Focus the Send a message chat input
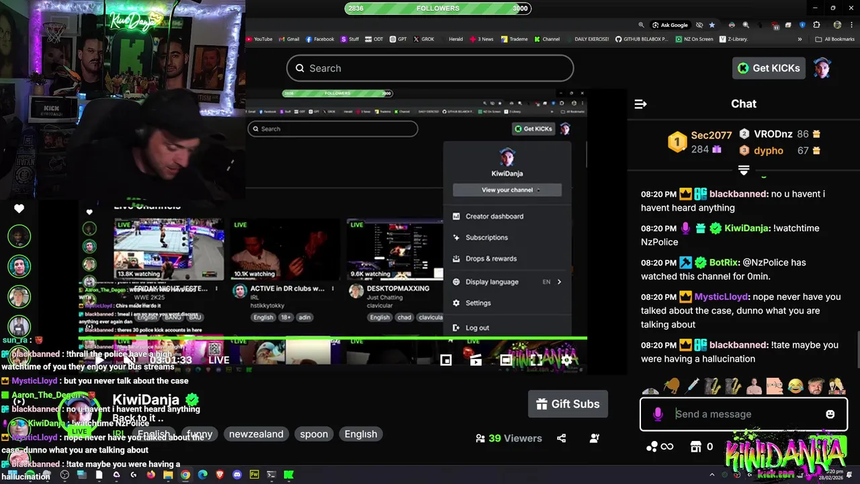 tap(744, 414)
